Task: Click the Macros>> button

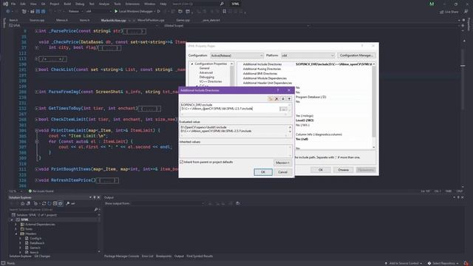Action: tap(282, 163)
